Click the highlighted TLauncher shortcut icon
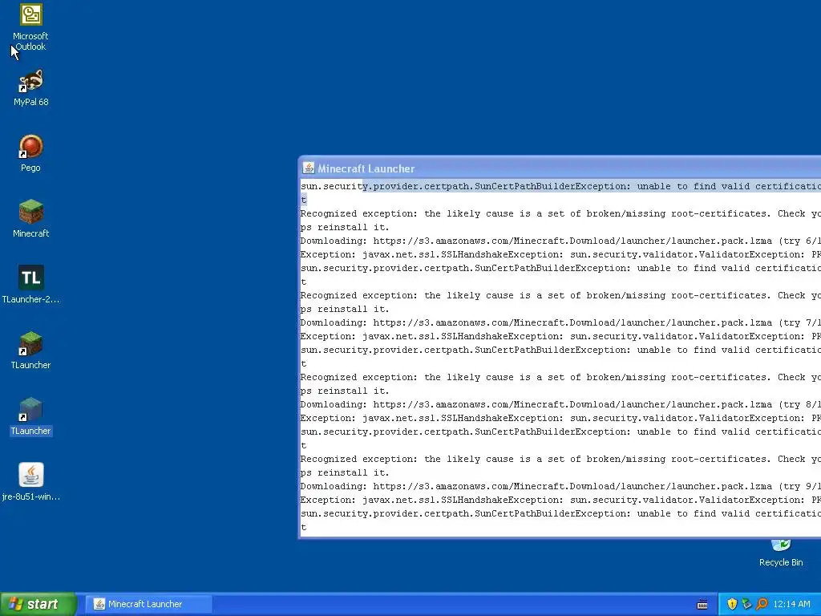This screenshot has height=616, width=821. pyautogui.click(x=31, y=410)
